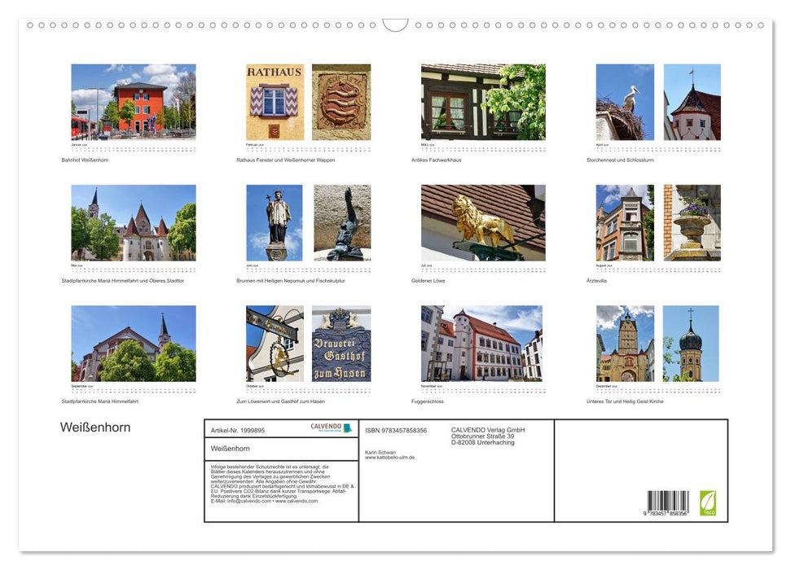791x570 pixels.
Task: Expand the Januar mini calendar strip
Action: tap(134, 148)
